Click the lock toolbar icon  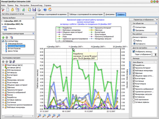point(12,10)
